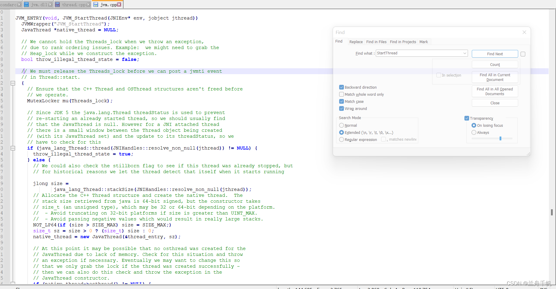This screenshot has width=556, height=289.
Task: Select the Regular expression search mode
Action: coord(342,139)
